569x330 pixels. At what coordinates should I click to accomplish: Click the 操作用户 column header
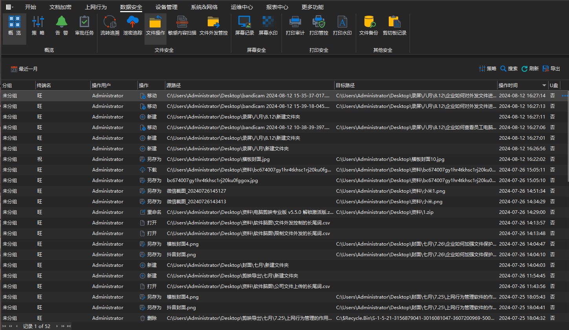pos(114,85)
